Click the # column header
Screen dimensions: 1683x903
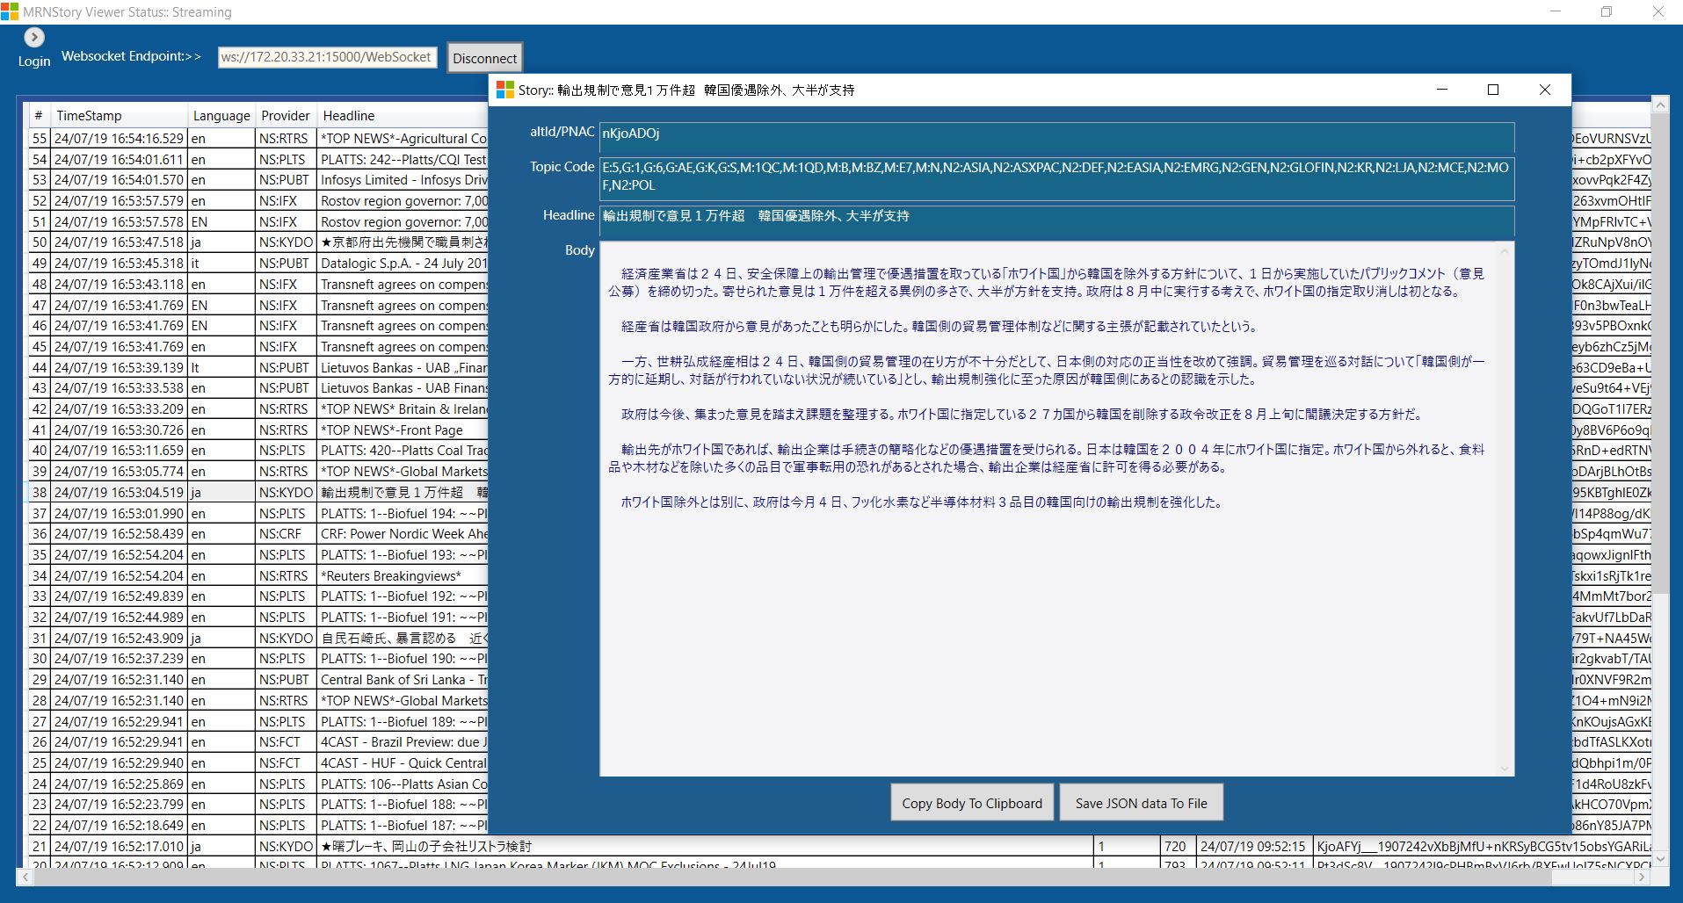tap(39, 116)
